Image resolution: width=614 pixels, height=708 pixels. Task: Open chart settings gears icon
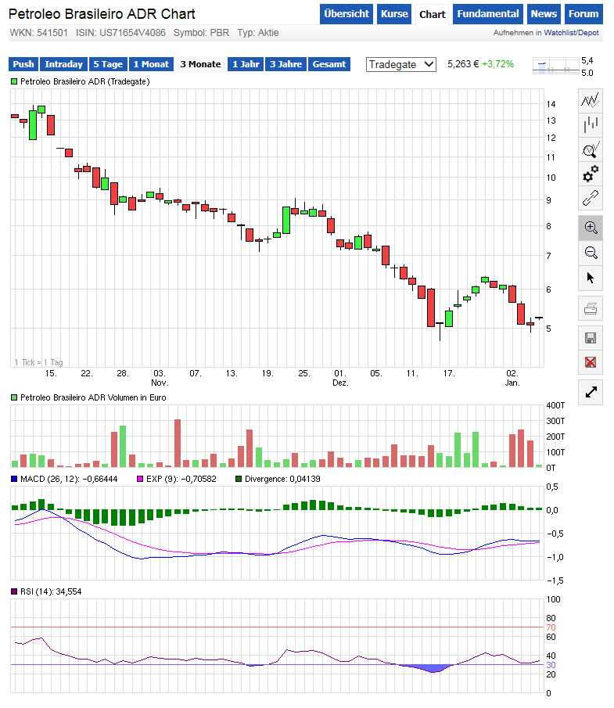pyautogui.click(x=590, y=174)
